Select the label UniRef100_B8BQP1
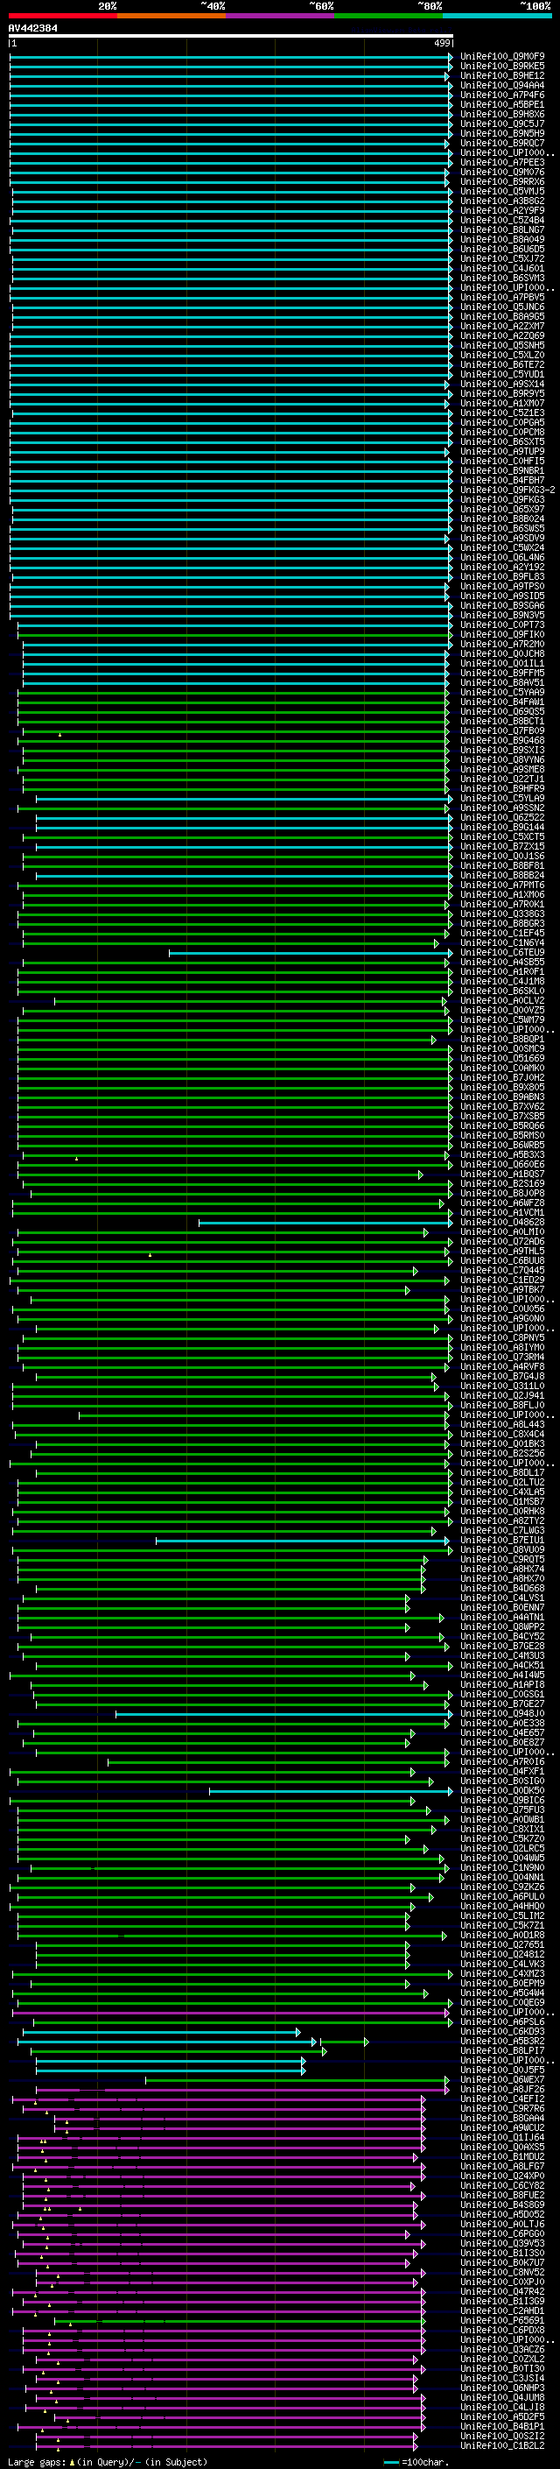Image resolution: width=560 pixels, height=2469 pixels. (502, 1040)
